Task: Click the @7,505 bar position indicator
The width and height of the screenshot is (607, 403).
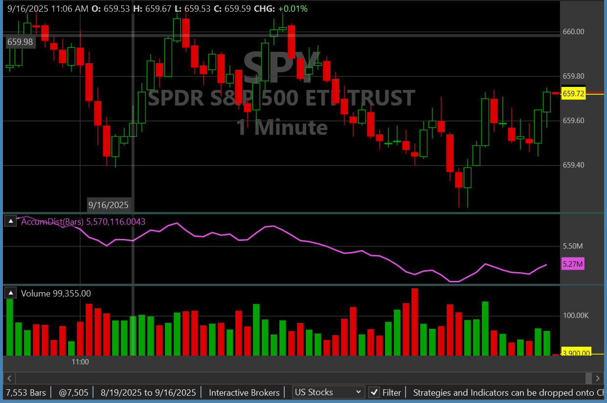Action: pos(73,392)
